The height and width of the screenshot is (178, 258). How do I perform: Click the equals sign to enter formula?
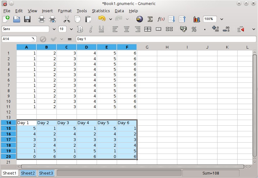point(70,39)
